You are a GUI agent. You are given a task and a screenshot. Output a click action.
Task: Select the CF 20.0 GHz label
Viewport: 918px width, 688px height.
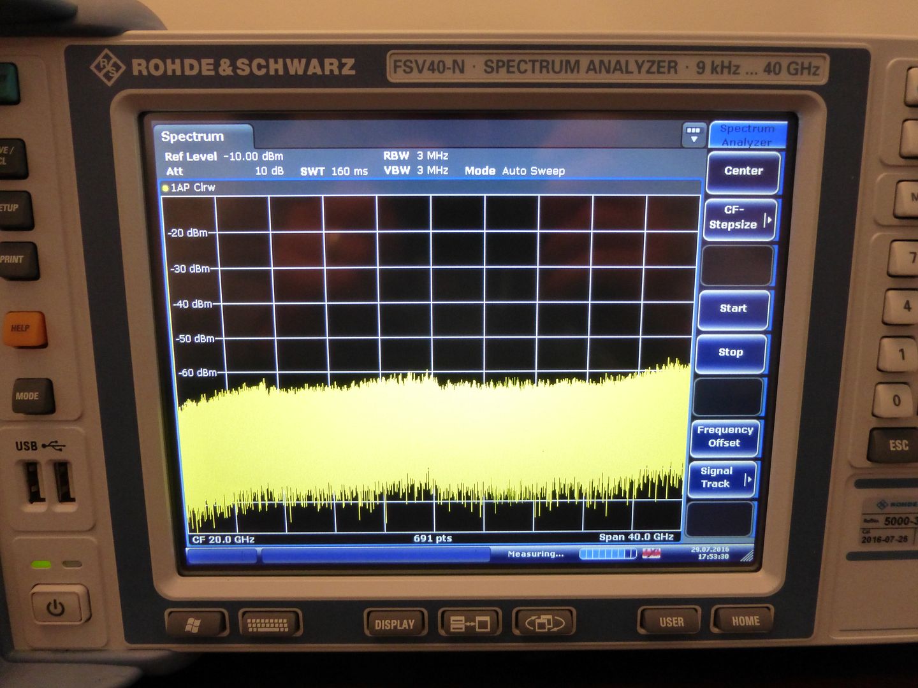(x=223, y=540)
